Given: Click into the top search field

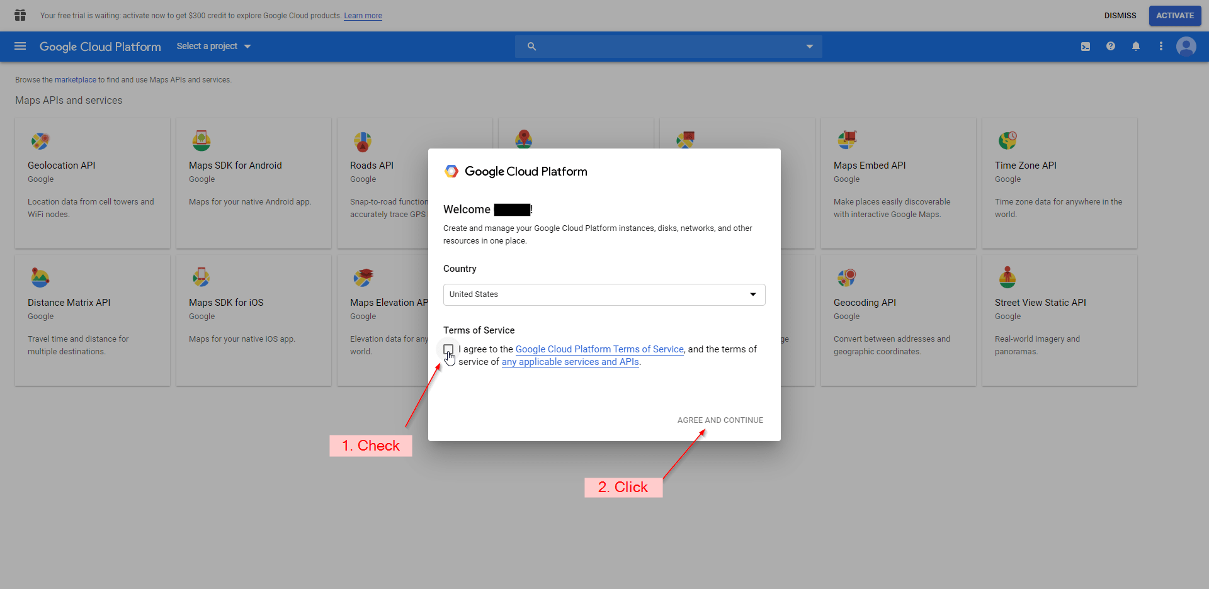Looking at the screenshot, I should tap(669, 47).
